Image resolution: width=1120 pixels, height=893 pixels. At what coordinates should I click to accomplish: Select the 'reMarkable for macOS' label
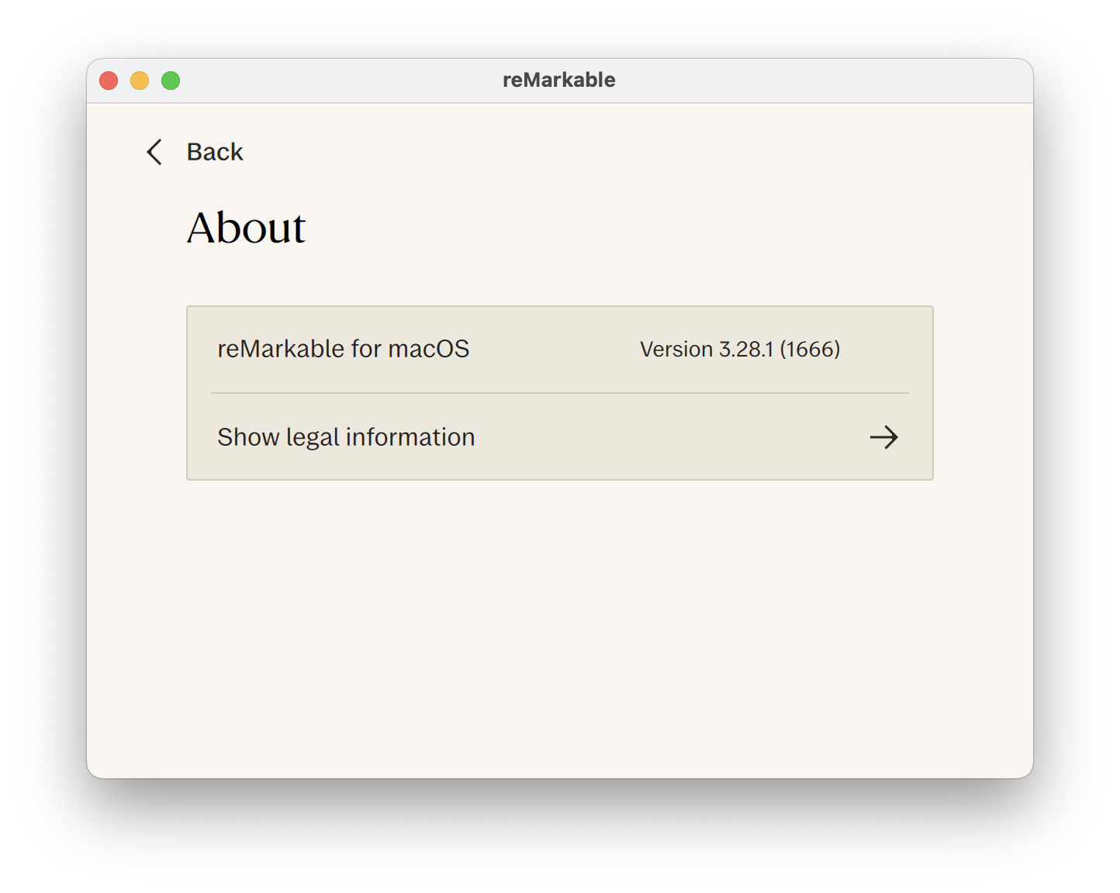point(344,349)
